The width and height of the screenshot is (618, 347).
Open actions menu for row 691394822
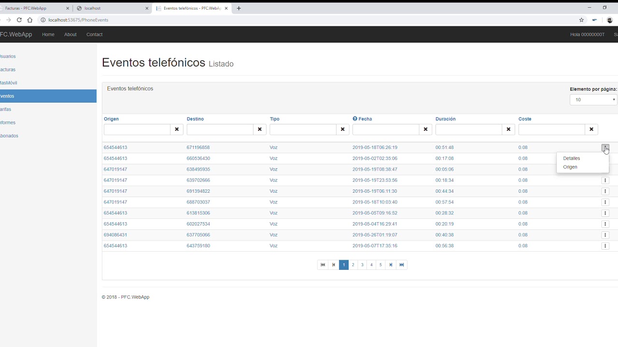605,191
